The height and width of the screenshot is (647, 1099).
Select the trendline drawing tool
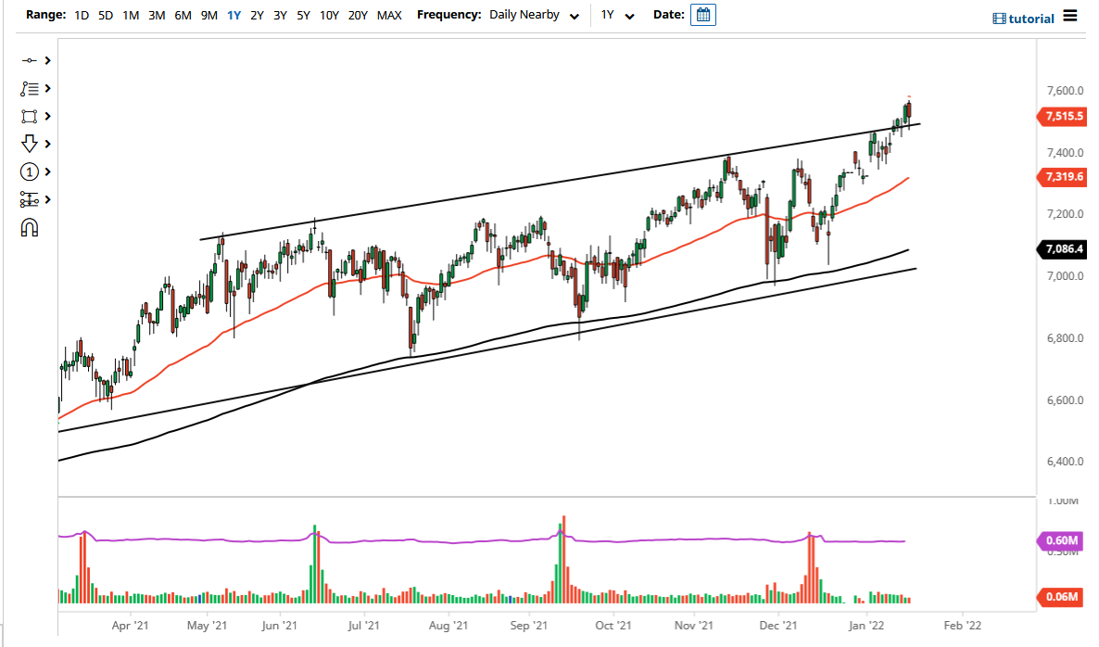(x=31, y=59)
